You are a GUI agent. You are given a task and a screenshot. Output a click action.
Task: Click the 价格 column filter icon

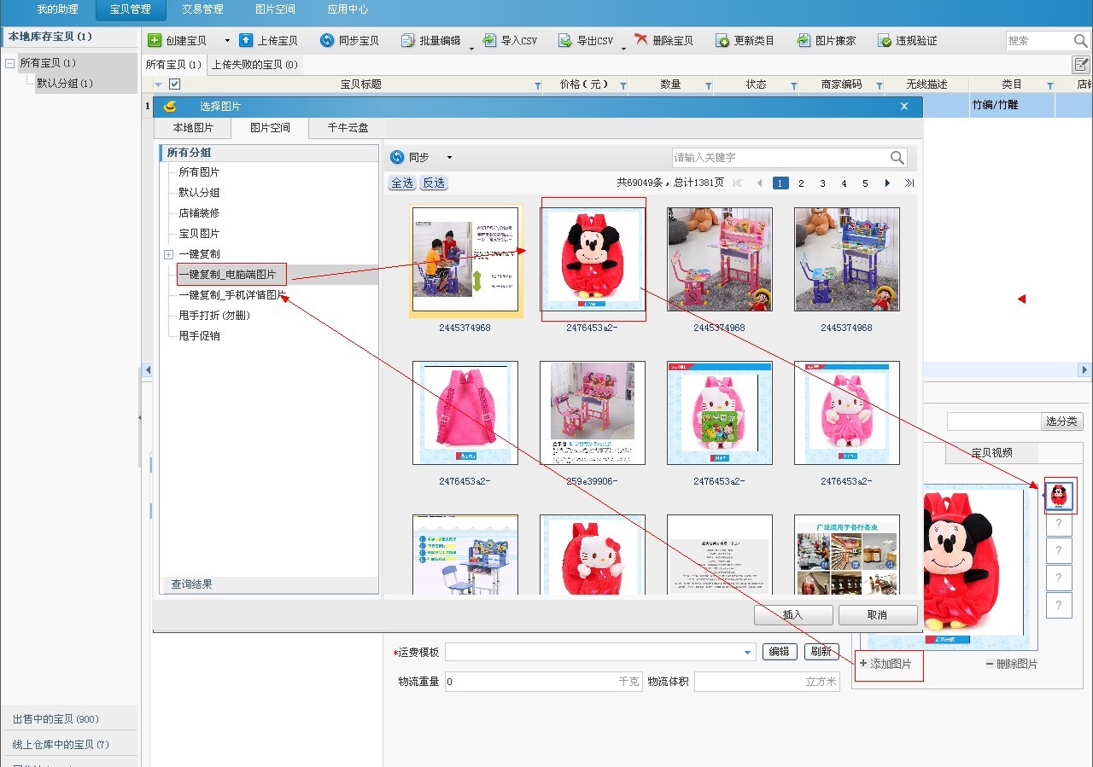(x=622, y=85)
